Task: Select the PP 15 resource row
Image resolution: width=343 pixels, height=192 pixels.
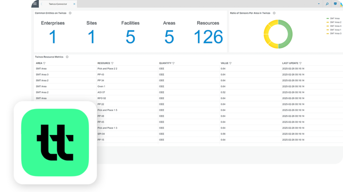Action: [x=100, y=139]
